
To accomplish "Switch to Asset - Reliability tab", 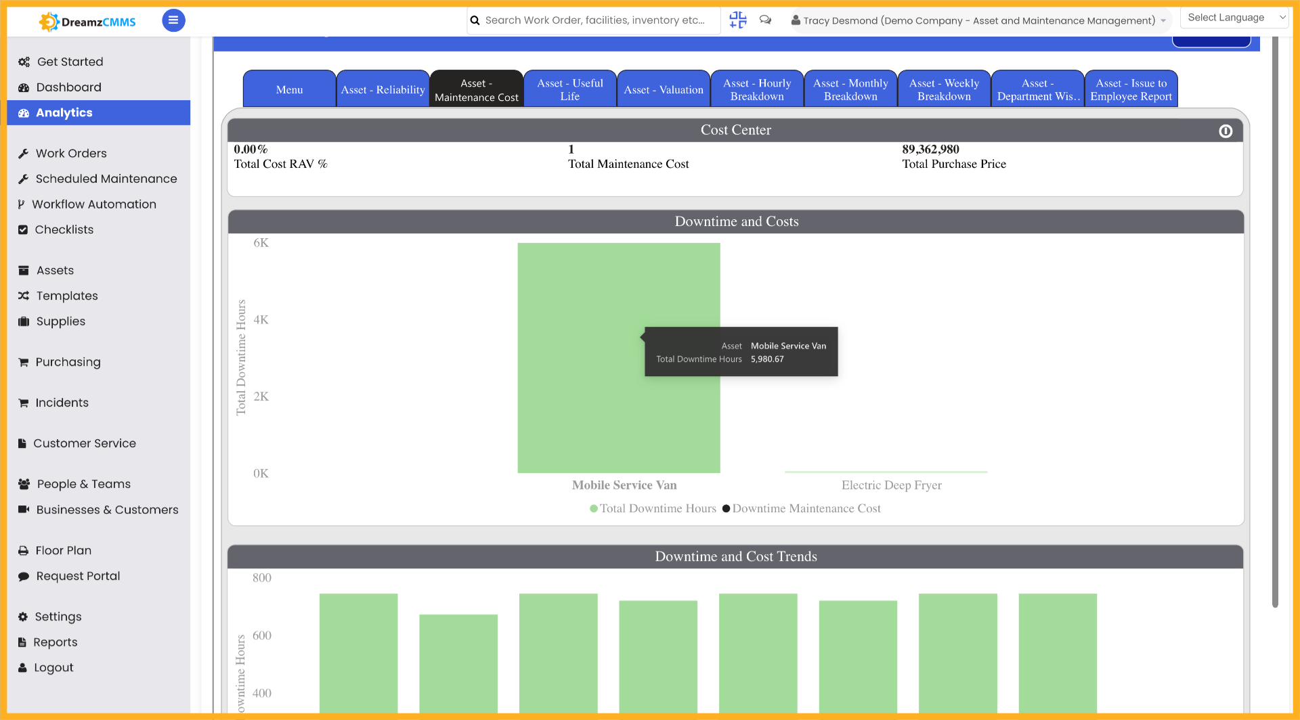I will (x=383, y=89).
